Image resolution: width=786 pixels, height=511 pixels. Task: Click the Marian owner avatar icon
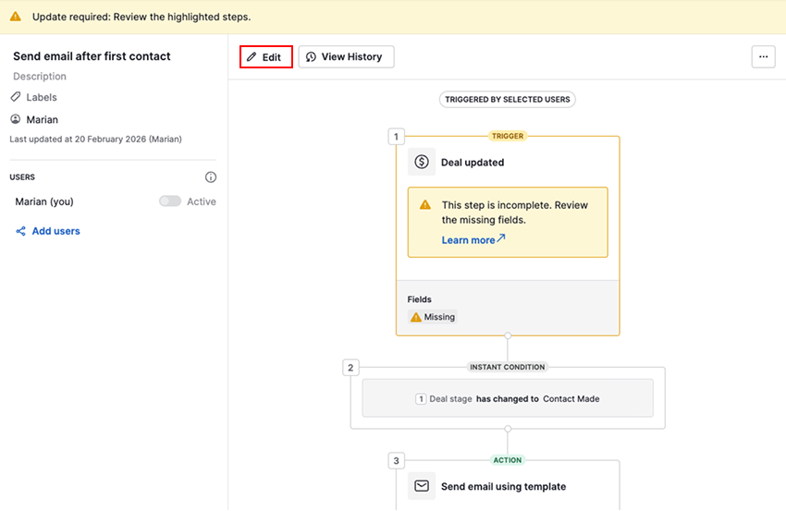pyautogui.click(x=16, y=119)
